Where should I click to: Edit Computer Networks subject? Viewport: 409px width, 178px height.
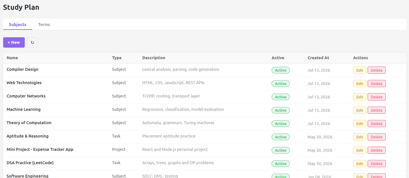(x=360, y=97)
